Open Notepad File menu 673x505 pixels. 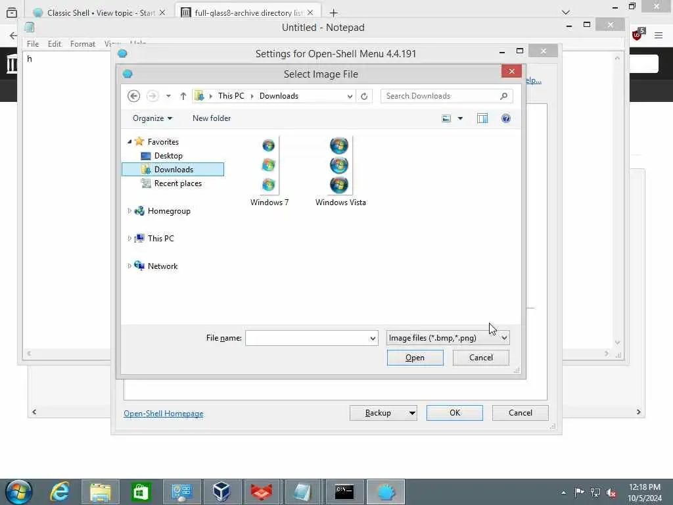click(33, 44)
